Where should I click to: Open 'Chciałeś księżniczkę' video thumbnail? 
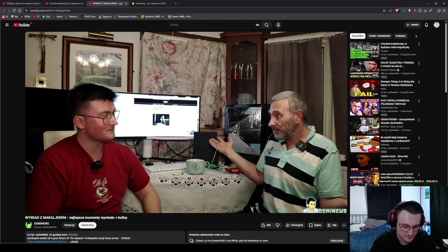pyautogui.click(x=364, y=50)
